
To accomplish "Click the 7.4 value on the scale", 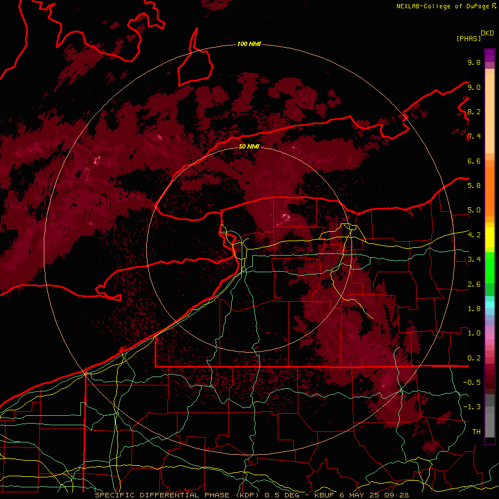I will click(x=474, y=136).
